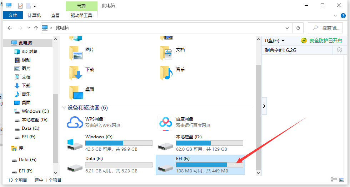Click the EFI (F:) capacity usage bar
The width and height of the screenshot is (350, 187).
point(209,165)
